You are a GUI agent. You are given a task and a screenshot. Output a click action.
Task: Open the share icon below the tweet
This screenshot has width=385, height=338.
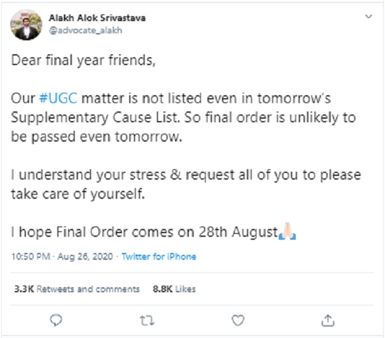(x=328, y=319)
